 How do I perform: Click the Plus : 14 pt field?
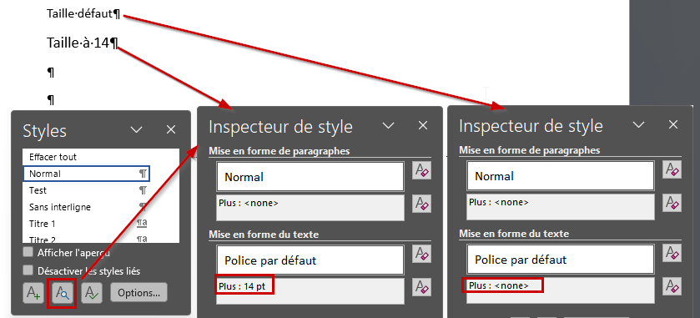coord(310,290)
